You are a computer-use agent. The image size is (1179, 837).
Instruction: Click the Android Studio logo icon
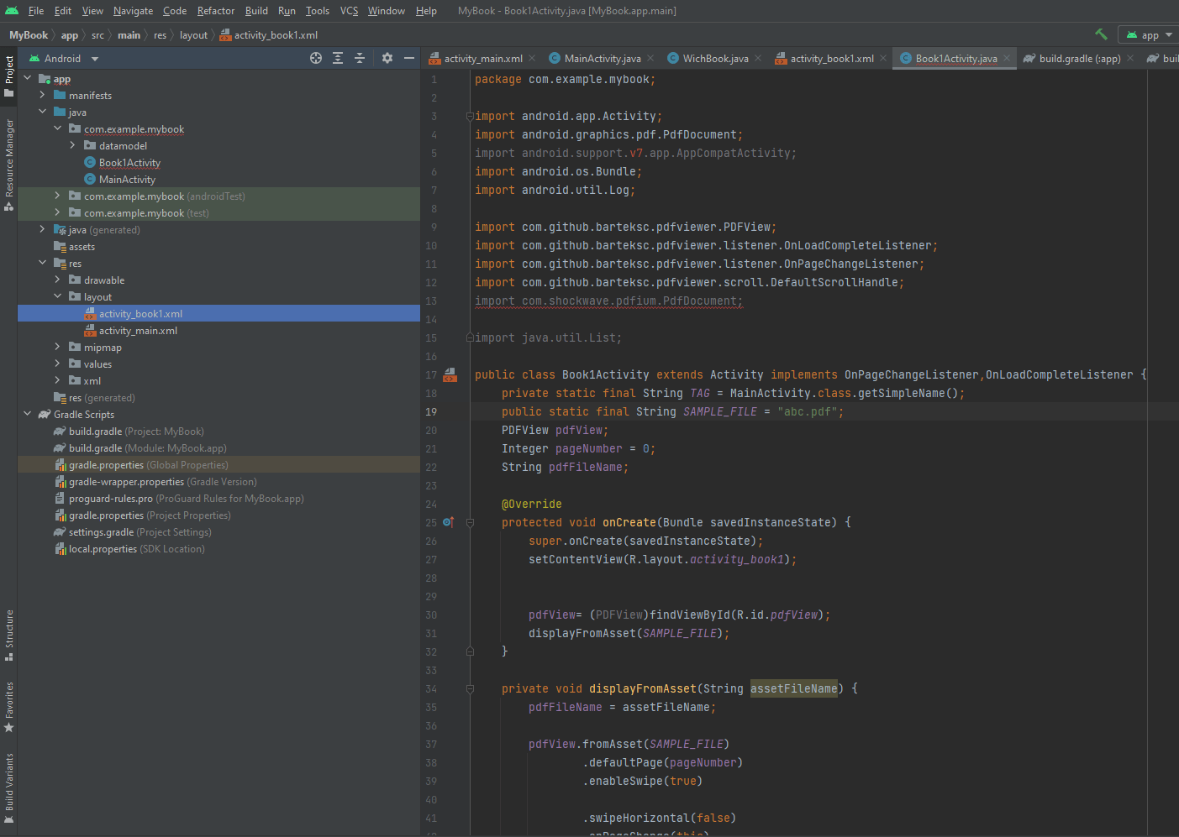[12, 11]
